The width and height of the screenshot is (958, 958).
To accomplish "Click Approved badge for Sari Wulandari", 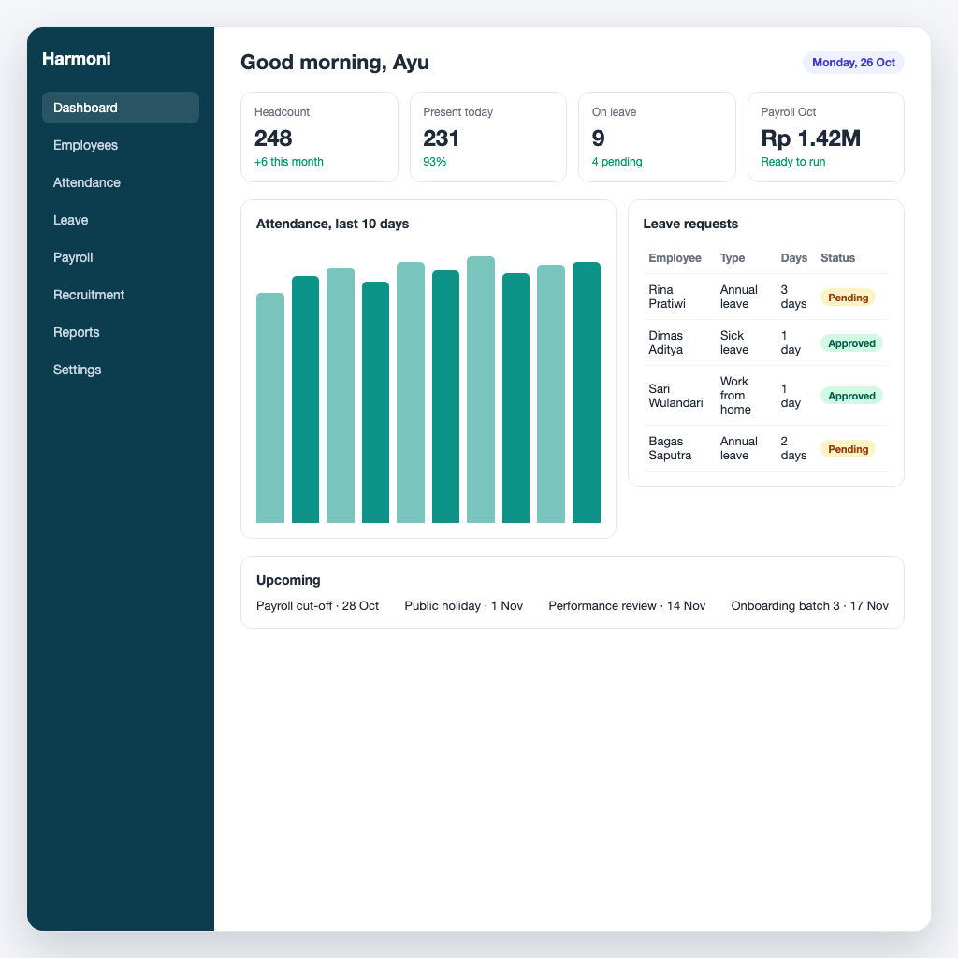I will tap(851, 396).
